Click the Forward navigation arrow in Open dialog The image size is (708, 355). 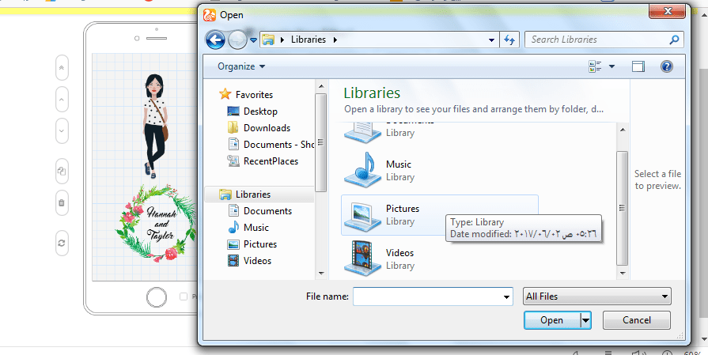[237, 40]
